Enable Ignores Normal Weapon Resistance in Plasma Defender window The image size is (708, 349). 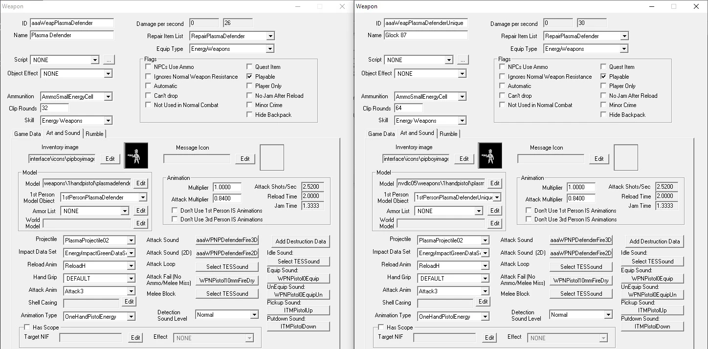pyautogui.click(x=149, y=77)
